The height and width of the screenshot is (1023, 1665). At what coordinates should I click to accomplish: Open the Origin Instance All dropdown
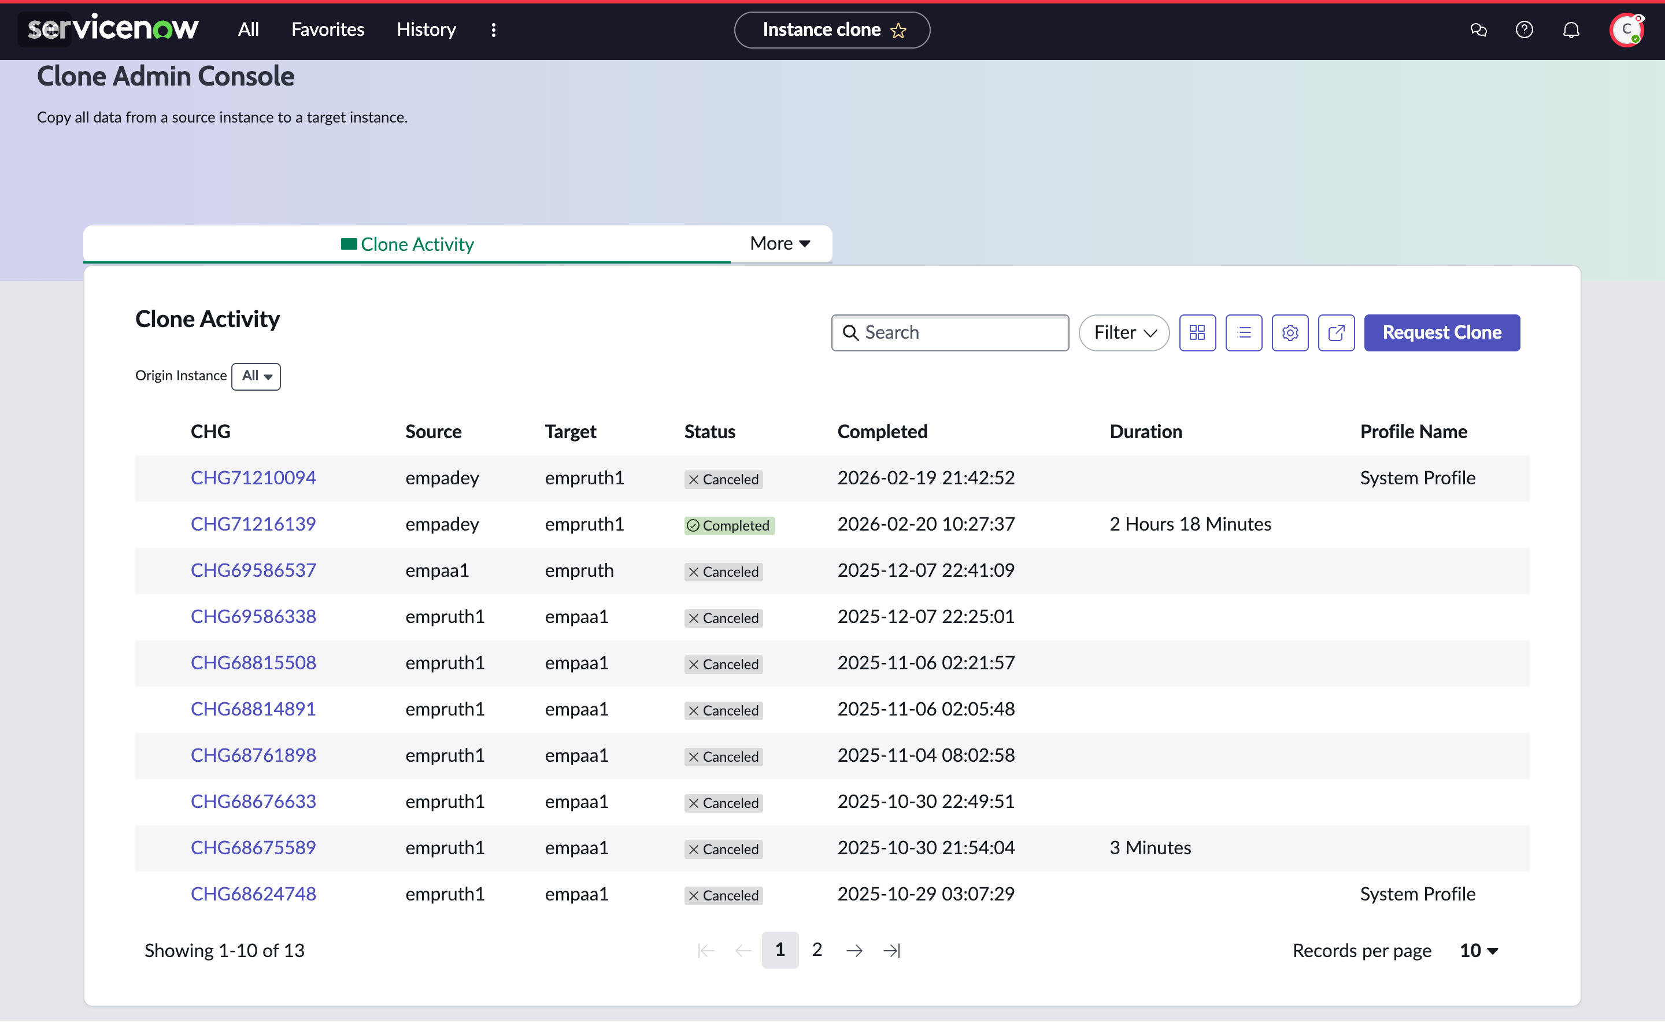pos(257,376)
